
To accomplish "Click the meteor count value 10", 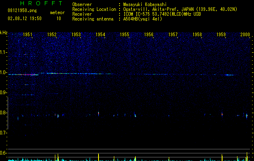I will (59, 19).
